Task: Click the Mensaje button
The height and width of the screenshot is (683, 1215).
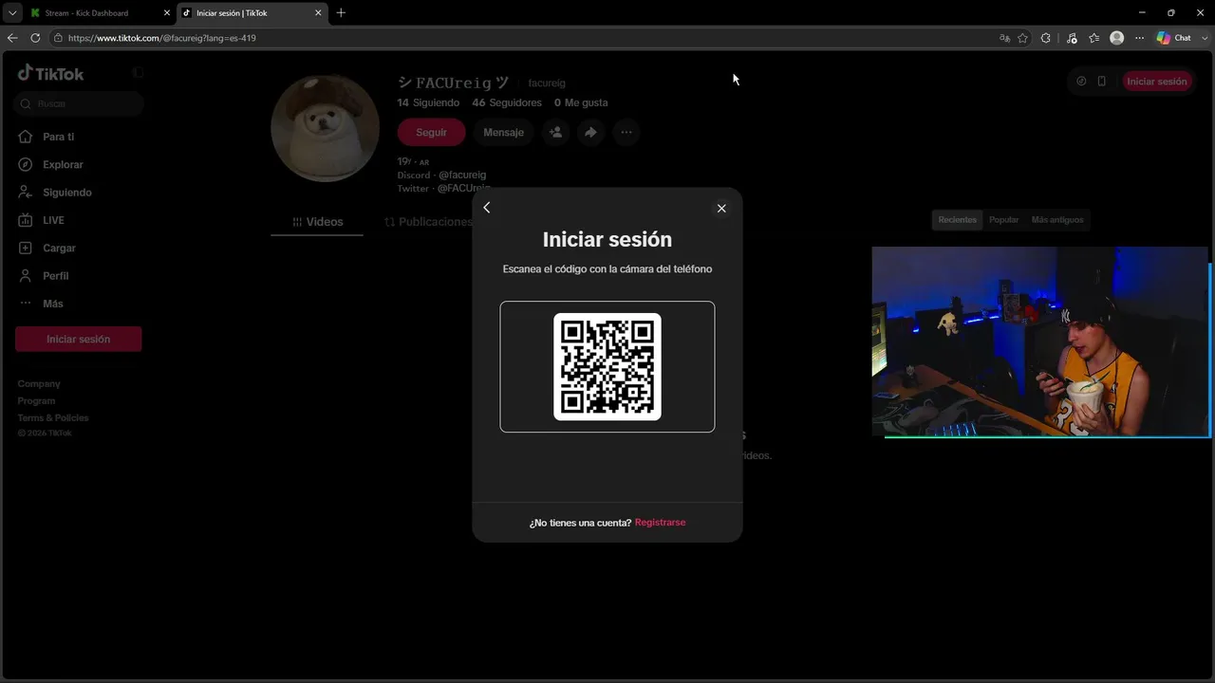Action: click(503, 133)
